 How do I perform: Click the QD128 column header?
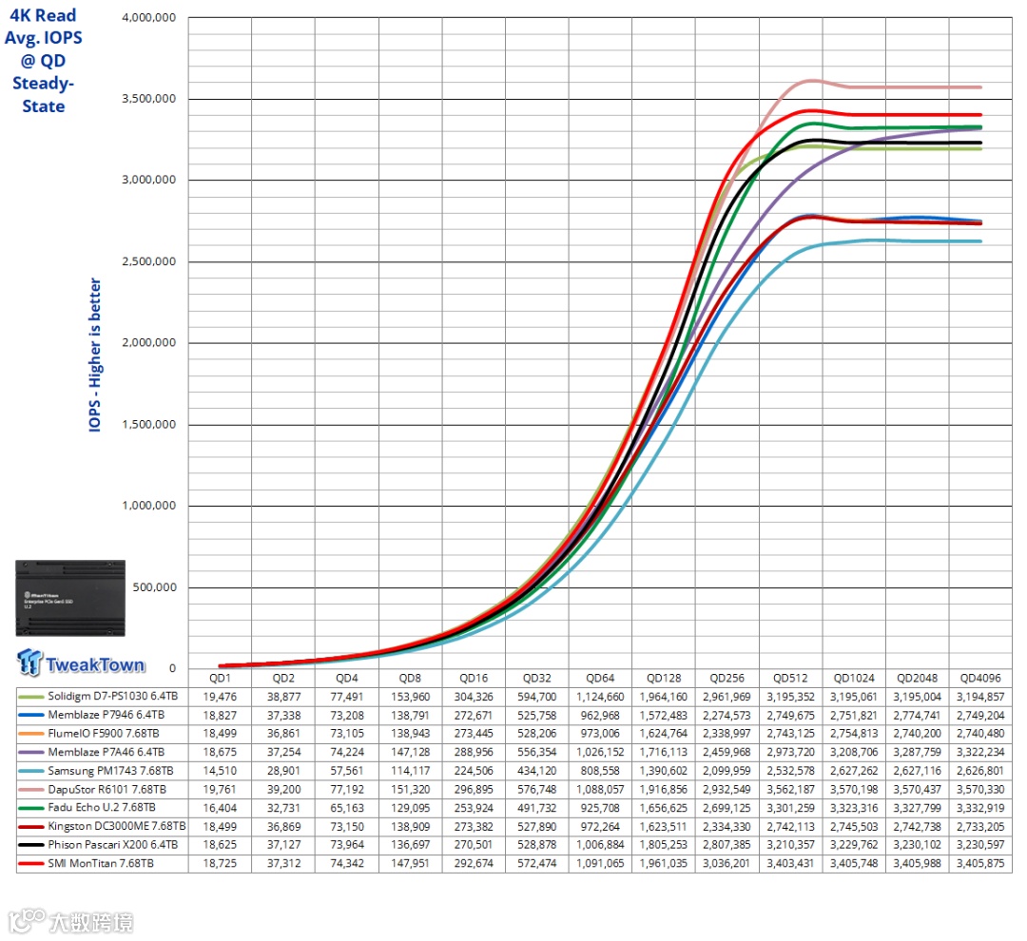click(x=664, y=679)
